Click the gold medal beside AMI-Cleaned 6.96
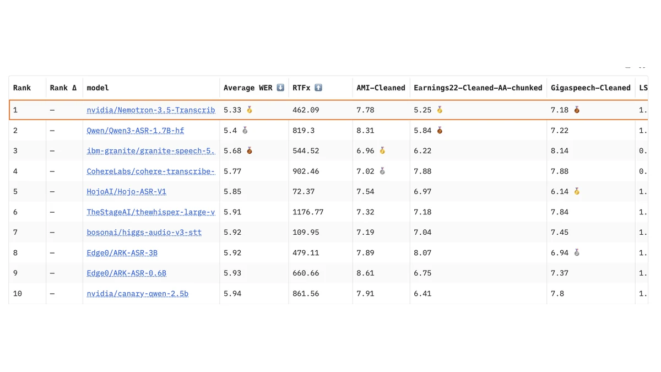 point(382,150)
